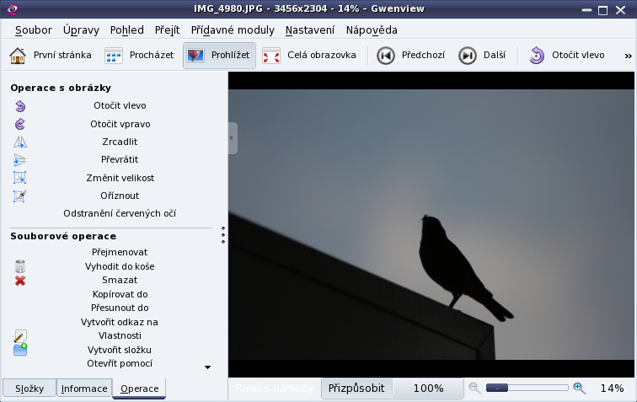The width and height of the screenshot is (637, 402).
Task: Click the zoom in magnifier icon
Action: click(x=580, y=389)
